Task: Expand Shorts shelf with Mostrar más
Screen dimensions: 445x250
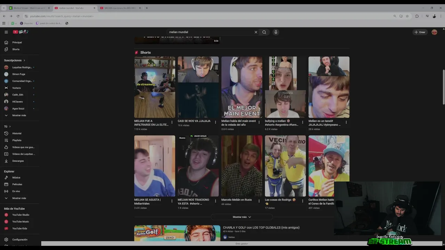Action: 242,217
